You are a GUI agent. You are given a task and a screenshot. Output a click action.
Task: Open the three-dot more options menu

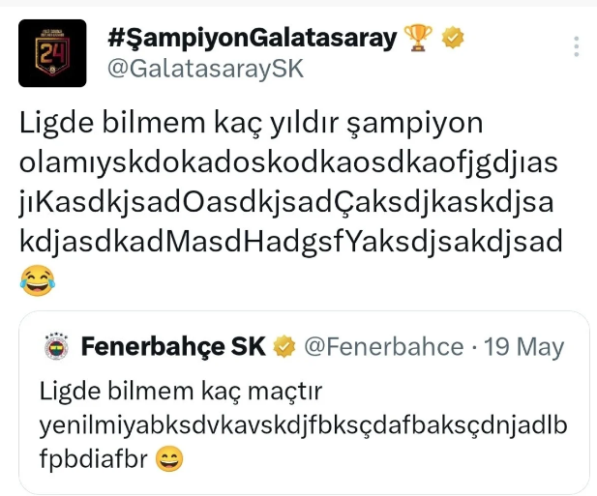pyautogui.click(x=577, y=46)
